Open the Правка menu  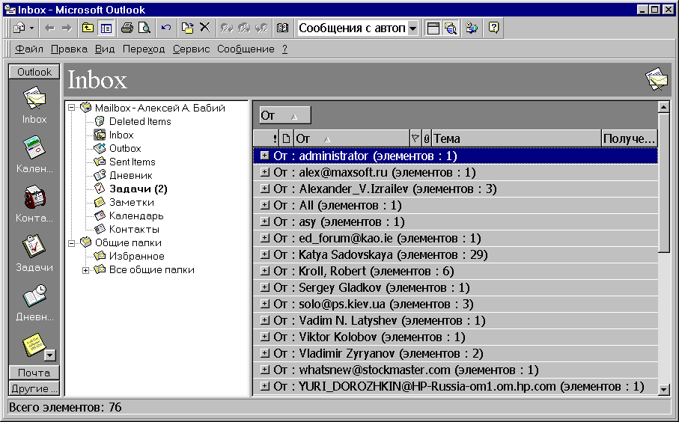(69, 49)
